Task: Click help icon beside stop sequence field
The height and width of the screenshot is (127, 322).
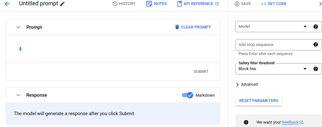Action: [316, 44]
